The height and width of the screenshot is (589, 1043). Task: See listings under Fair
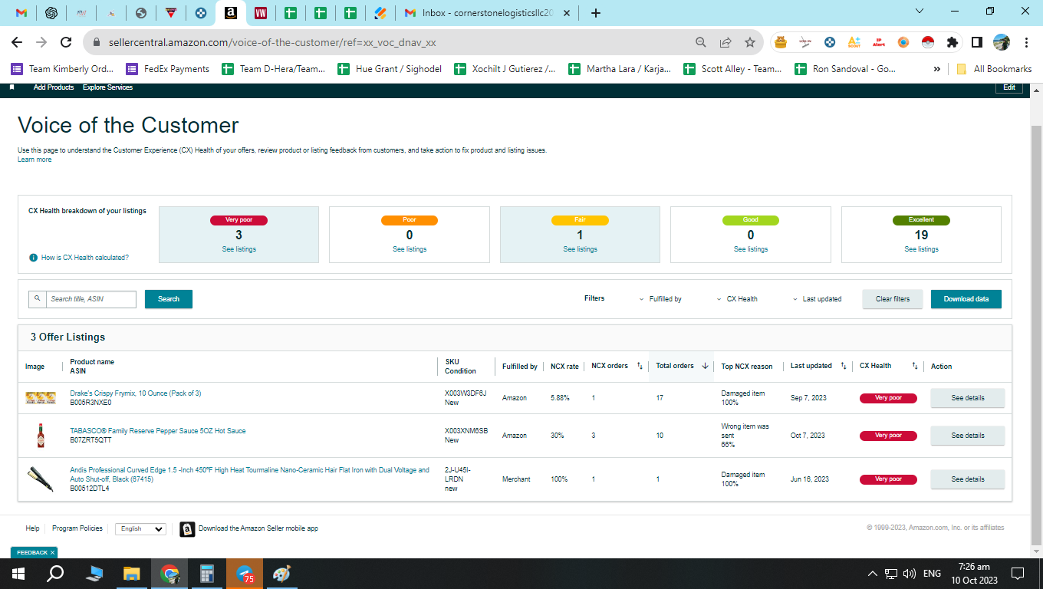[x=580, y=249]
